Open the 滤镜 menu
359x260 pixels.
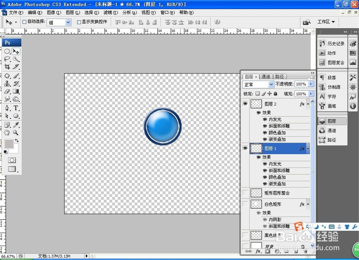(x=111, y=12)
